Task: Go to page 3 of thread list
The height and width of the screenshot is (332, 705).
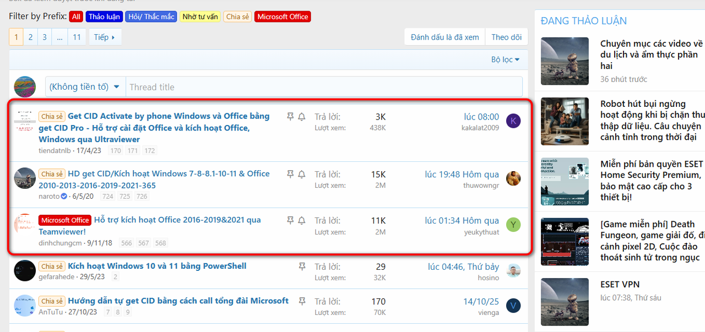Action: [45, 37]
